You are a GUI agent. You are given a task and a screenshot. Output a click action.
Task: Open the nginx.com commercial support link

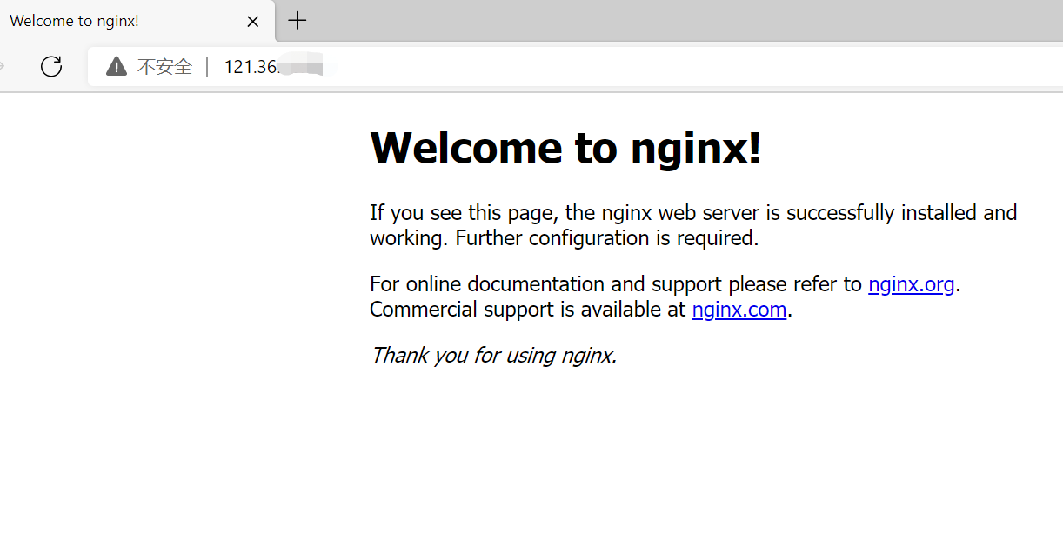click(739, 310)
